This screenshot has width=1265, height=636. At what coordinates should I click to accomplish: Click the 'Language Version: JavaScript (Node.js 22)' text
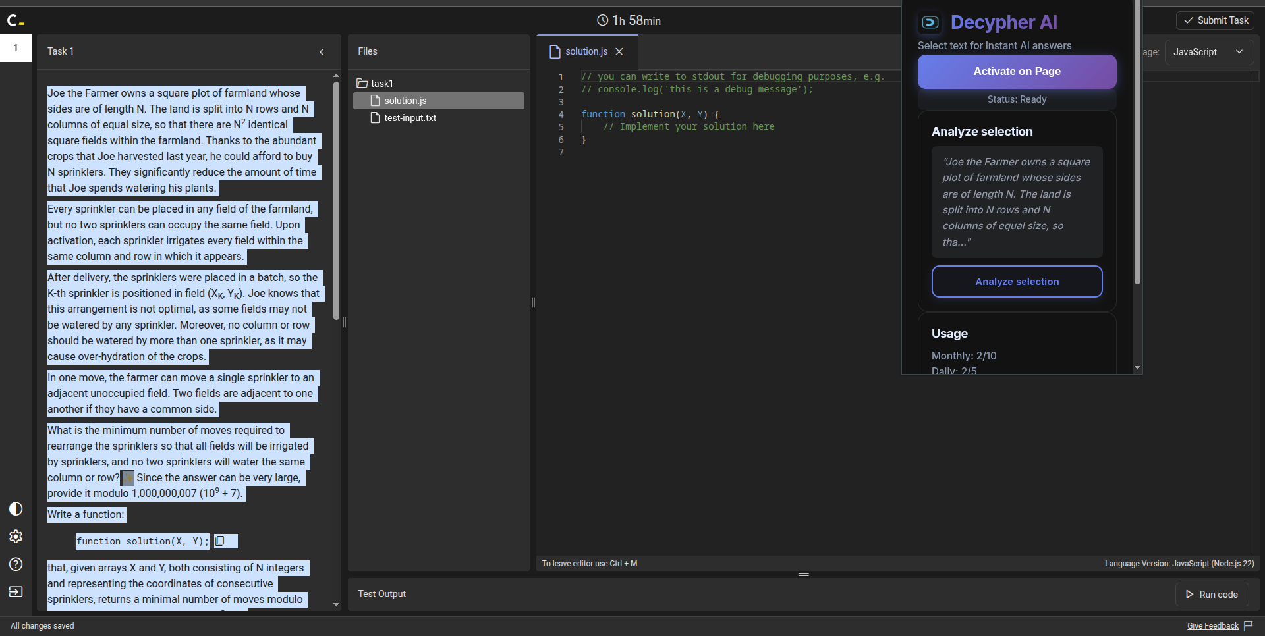(x=1179, y=564)
